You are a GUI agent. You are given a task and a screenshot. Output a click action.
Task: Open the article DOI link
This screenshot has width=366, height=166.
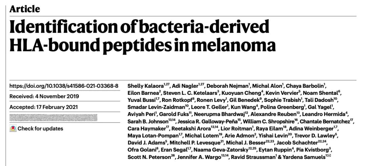tap(64, 86)
